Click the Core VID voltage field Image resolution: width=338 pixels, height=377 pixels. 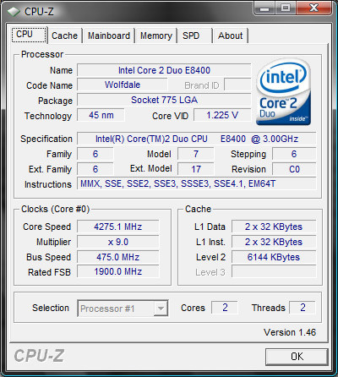pos(222,115)
